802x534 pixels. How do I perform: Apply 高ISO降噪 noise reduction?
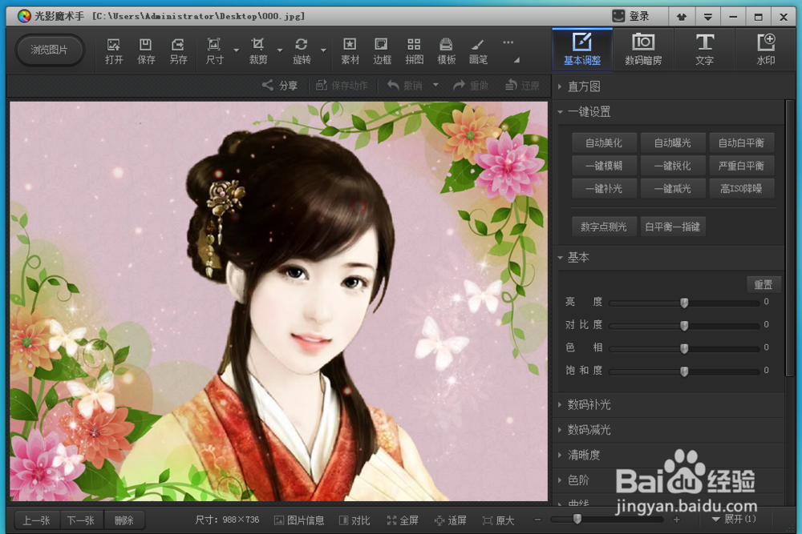[x=742, y=189]
